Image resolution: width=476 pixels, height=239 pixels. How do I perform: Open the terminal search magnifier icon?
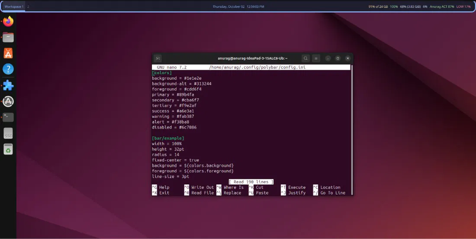pyautogui.click(x=306, y=58)
